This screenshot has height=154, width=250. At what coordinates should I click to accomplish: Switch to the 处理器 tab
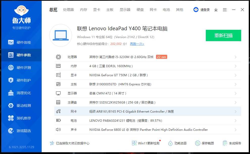(x=68, y=10)
